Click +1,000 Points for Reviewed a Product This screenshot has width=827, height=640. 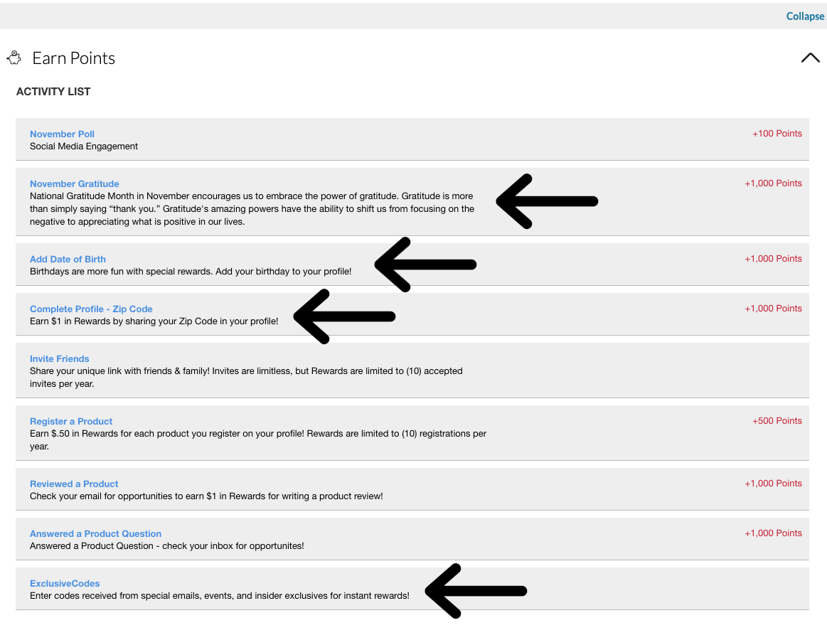click(x=773, y=484)
